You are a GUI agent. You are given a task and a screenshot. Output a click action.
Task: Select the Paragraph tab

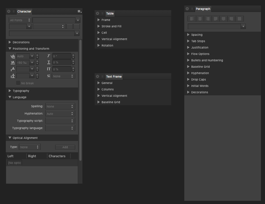(x=203, y=9)
